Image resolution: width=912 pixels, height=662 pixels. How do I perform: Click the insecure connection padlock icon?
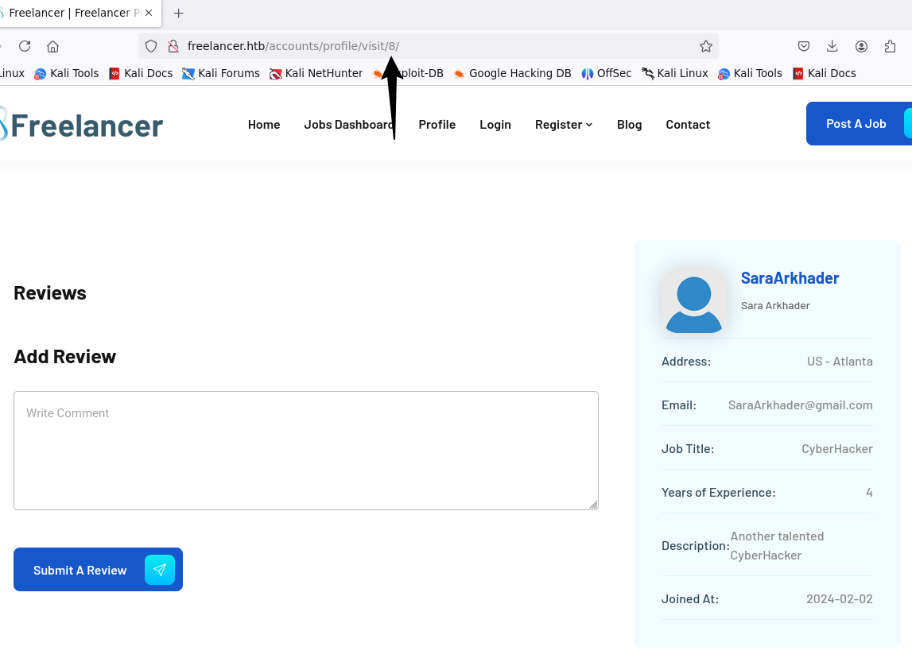point(173,46)
